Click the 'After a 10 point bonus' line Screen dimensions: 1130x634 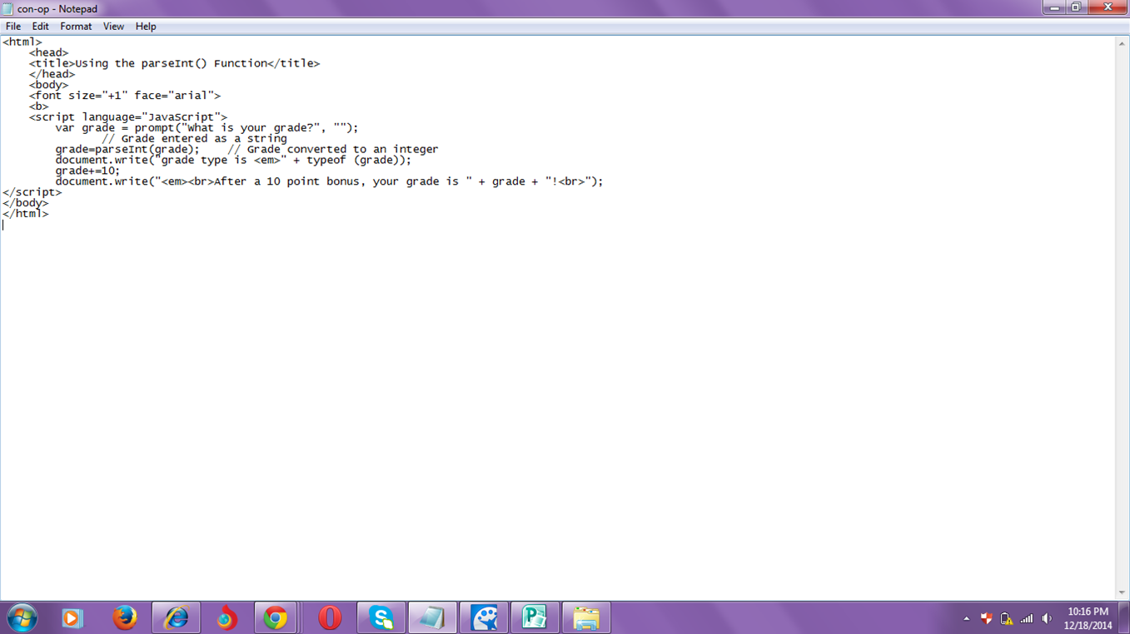[330, 181]
